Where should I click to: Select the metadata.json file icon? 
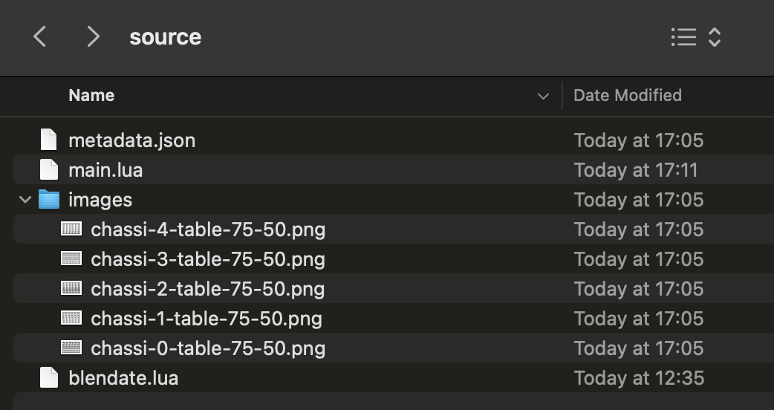[x=48, y=140]
